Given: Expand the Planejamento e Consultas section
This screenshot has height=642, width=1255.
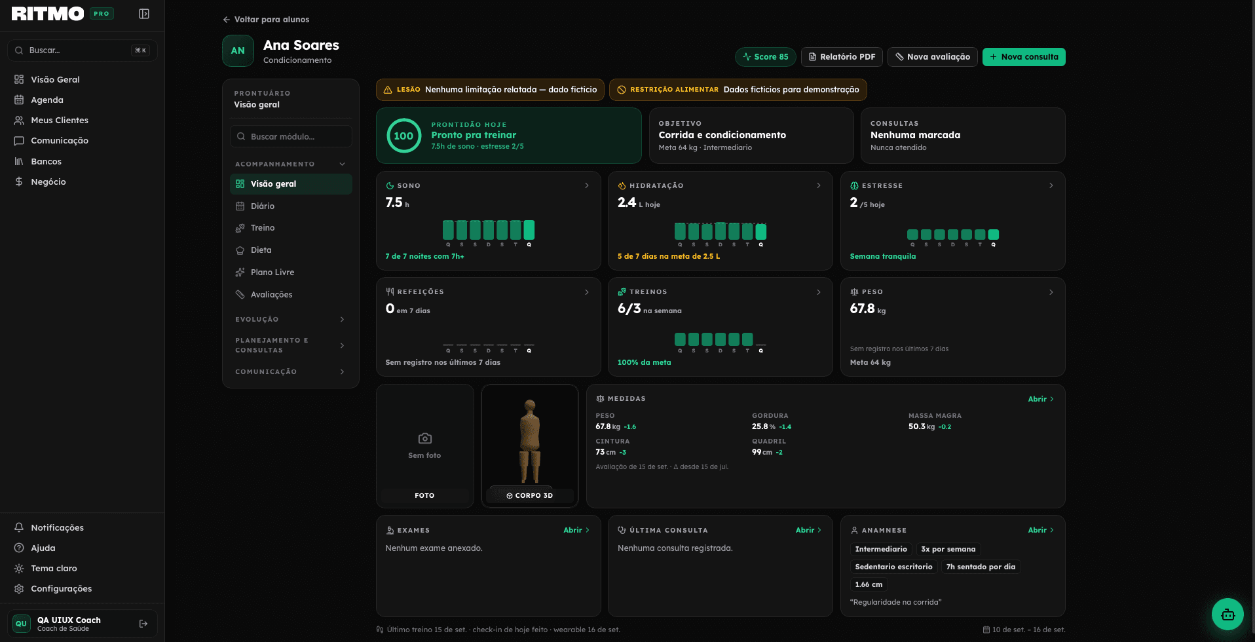Looking at the screenshot, I should pos(342,345).
